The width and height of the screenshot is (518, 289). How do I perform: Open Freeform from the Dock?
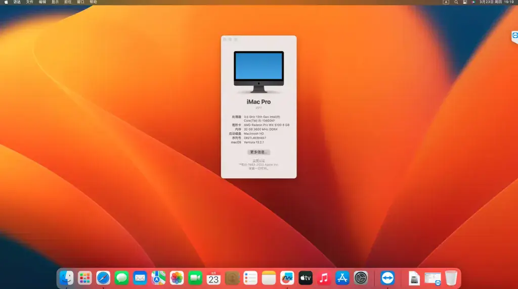pos(287,278)
